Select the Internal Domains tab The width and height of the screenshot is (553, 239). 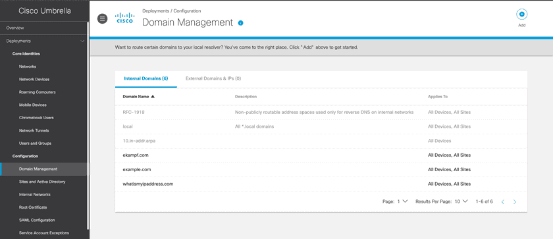tap(146, 78)
